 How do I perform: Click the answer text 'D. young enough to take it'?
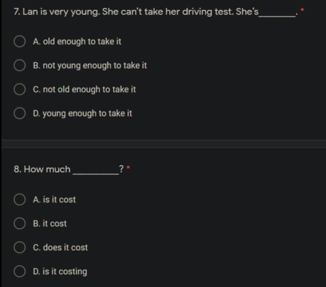(x=82, y=113)
